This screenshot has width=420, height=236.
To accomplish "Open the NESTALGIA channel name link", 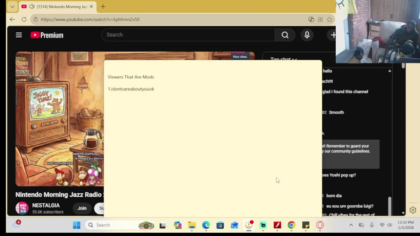I will (46, 206).
